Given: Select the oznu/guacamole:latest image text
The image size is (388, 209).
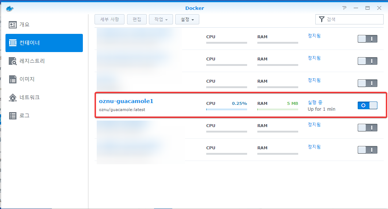Looking at the screenshot, I should coord(122,110).
